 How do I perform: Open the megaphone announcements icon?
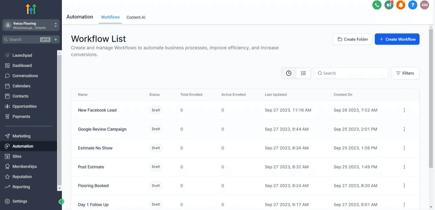(x=389, y=5)
